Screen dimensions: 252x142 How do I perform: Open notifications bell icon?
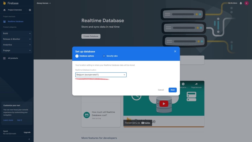pyautogui.click(x=241, y=3)
